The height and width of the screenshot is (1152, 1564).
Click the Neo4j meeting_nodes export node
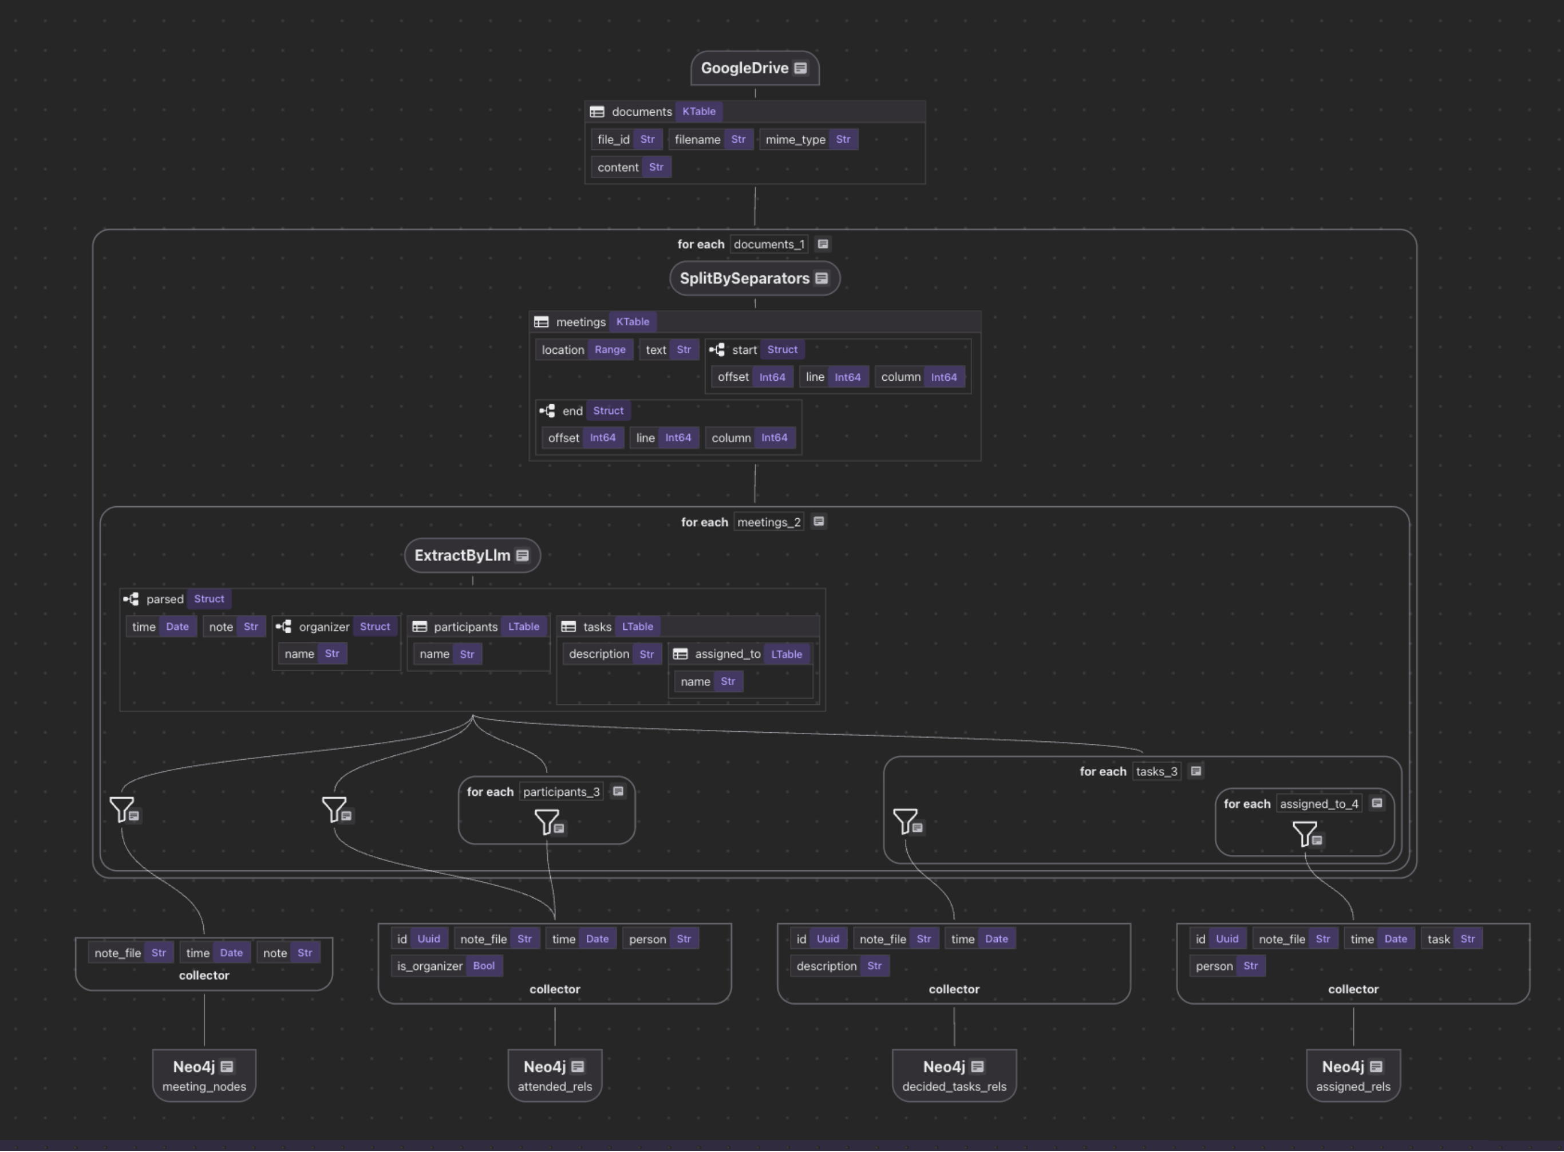coord(204,1075)
